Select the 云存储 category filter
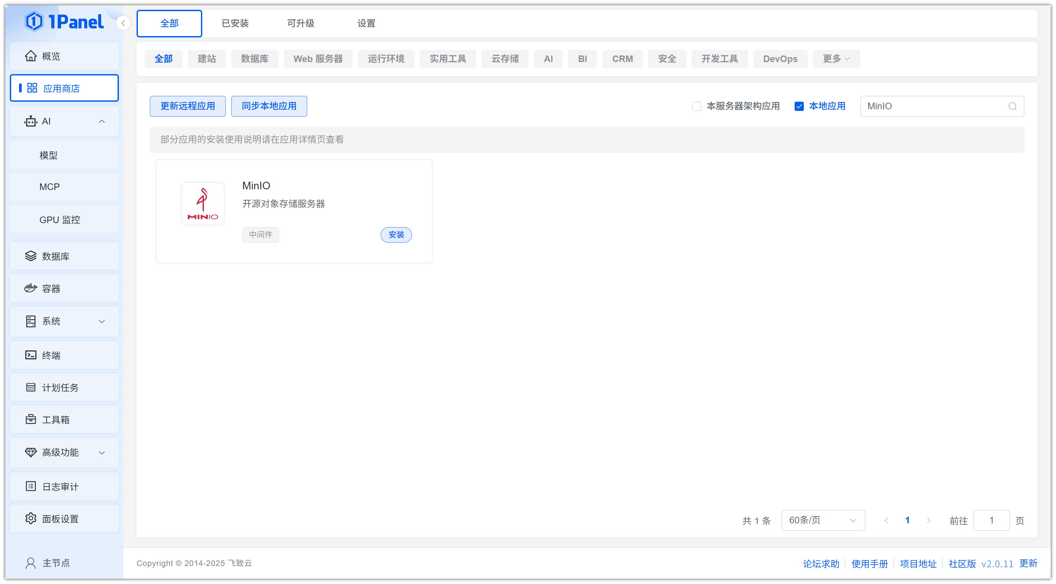The height and width of the screenshot is (584, 1056). click(x=505, y=59)
